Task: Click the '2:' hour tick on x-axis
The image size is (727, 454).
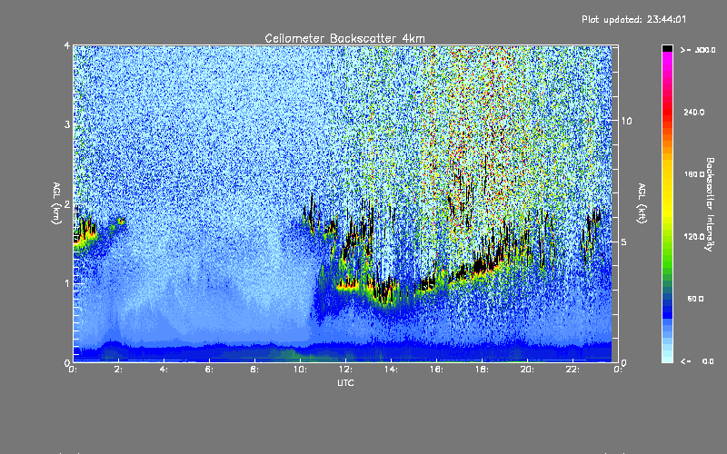Action: (118, 370)
